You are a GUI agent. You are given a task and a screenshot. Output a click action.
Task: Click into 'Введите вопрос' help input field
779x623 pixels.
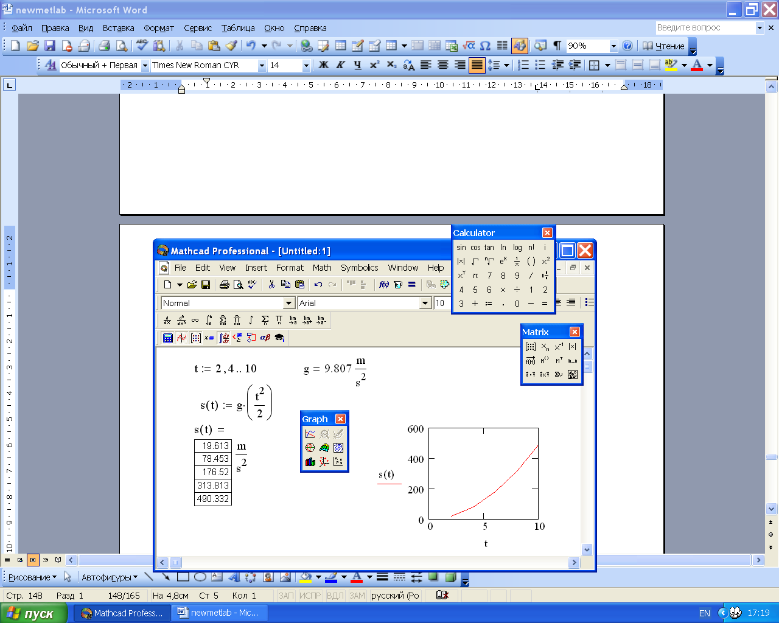click(705, 27)
